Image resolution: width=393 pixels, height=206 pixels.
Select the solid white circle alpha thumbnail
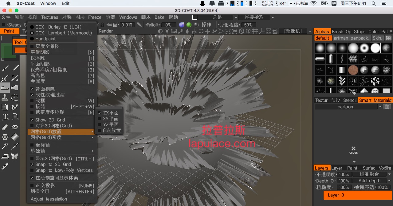[x=375, y=48]
